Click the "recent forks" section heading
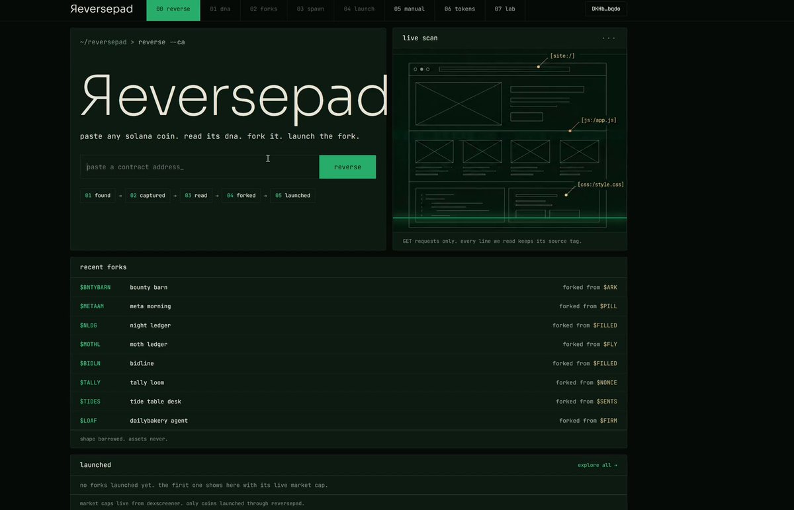This screenshot has height=510, width=794. tap(103, 267)
